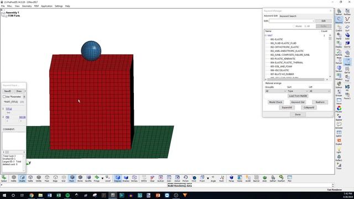Viewport: 354px width, 199px height.
Task: Open the Sort dropdown set to Type
Action: 298,91
